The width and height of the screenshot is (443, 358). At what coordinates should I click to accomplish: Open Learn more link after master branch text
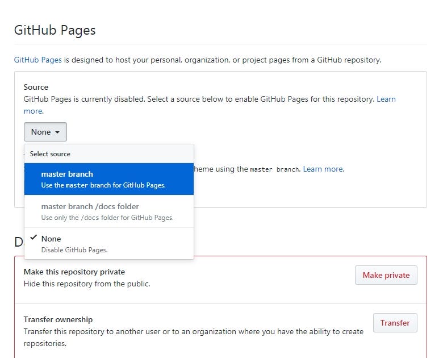(x=324, y=169)
